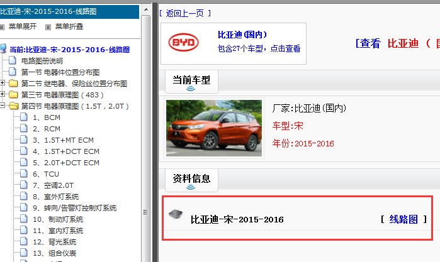The image size is (440, 262).
Task: Click page icon beside 5、2.0T+DCT ECM
Action: point(24,162)
